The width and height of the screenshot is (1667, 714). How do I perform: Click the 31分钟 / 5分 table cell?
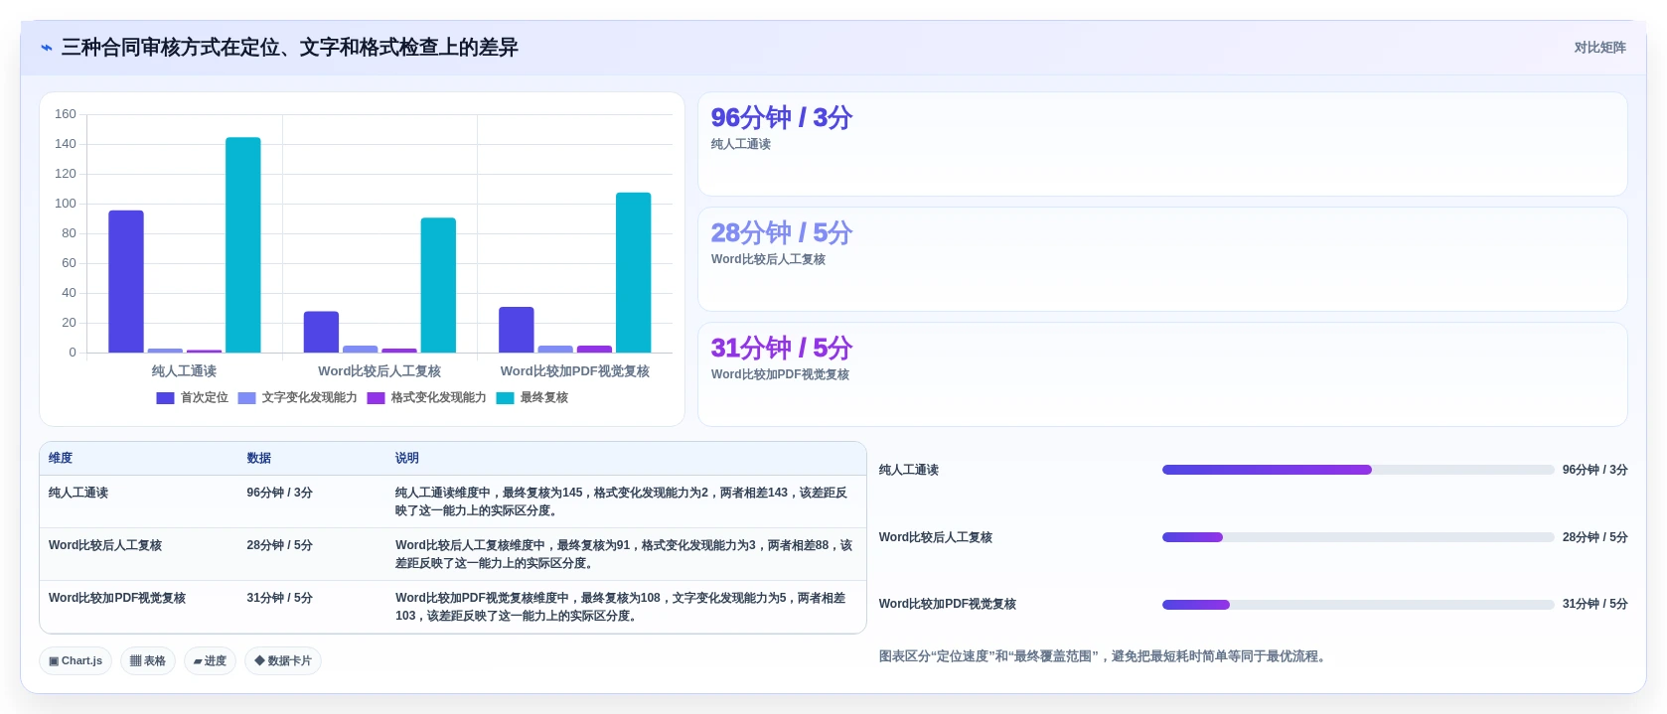[312, 607]
